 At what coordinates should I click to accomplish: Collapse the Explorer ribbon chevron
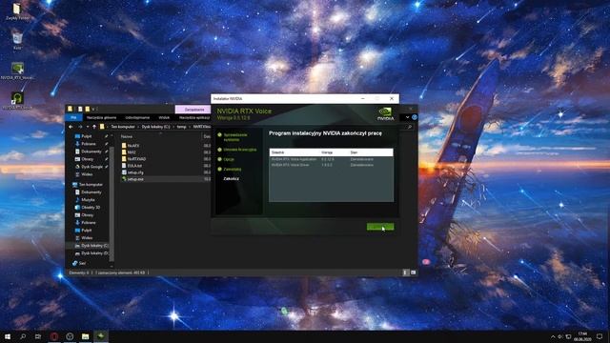point(407,117)
